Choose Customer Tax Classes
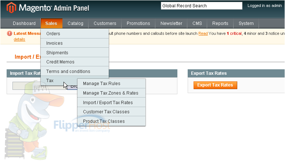Viewport: 285px width, 165px height. click(x=111, y=111)
